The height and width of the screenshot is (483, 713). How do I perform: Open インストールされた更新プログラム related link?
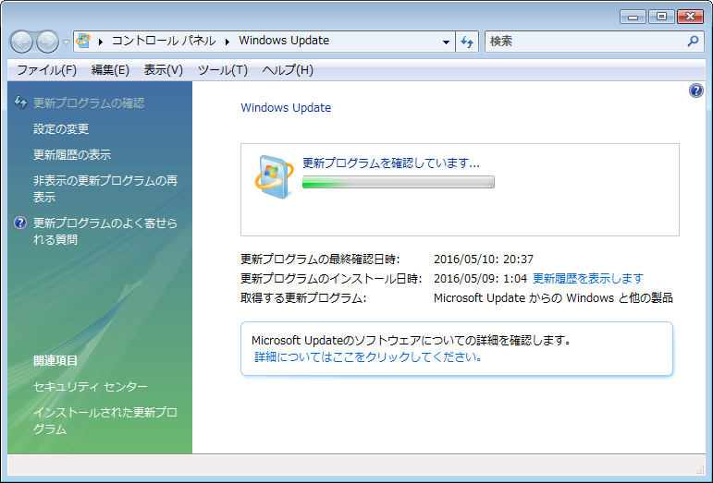(105, 421)
